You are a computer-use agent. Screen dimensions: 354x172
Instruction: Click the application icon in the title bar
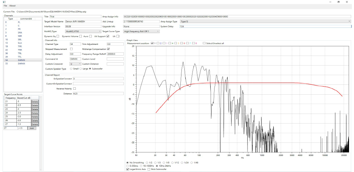point(5,2)
